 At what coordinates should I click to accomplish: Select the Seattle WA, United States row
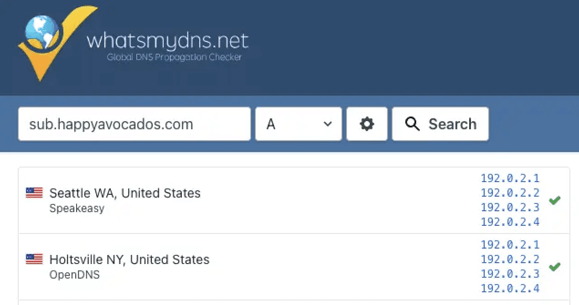tap(125, 193)
